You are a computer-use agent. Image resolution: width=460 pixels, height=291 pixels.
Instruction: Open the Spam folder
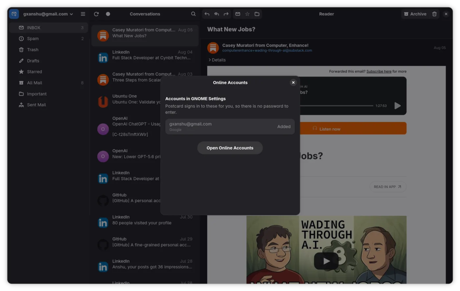click(x=49, y=38)
